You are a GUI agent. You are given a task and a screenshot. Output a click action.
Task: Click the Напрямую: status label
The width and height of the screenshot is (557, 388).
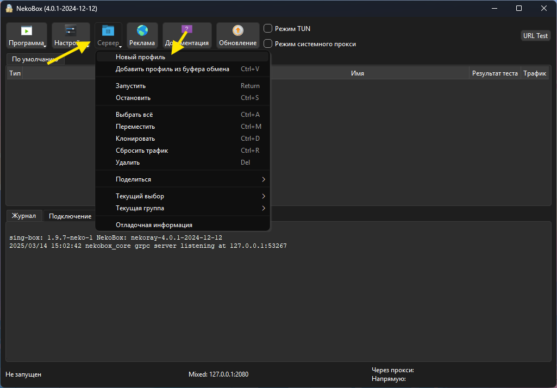click(x=389, y=379)
